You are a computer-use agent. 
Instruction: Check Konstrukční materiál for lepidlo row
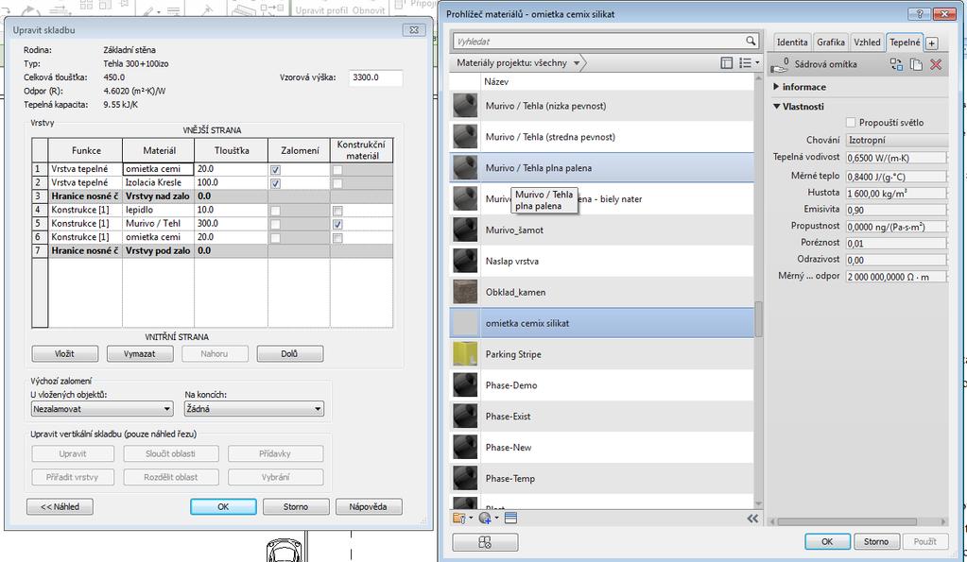[337, 211]
